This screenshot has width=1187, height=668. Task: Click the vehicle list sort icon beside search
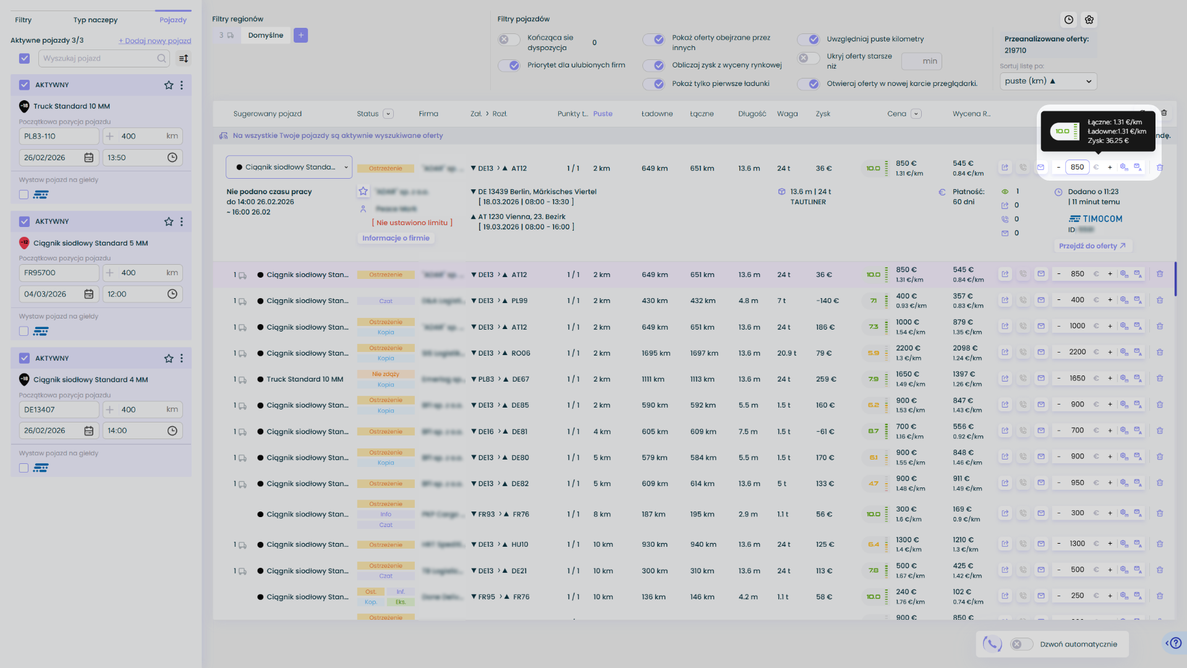click(x=184, y=59)
